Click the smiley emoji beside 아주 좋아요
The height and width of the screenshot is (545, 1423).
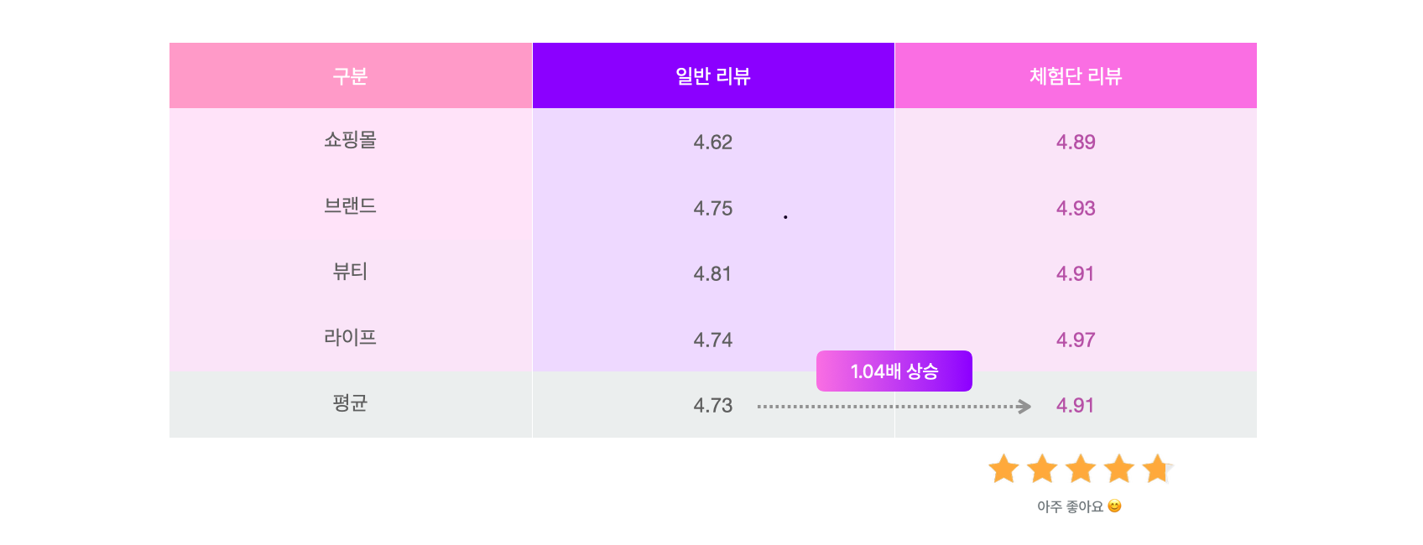pos(1114,506)
